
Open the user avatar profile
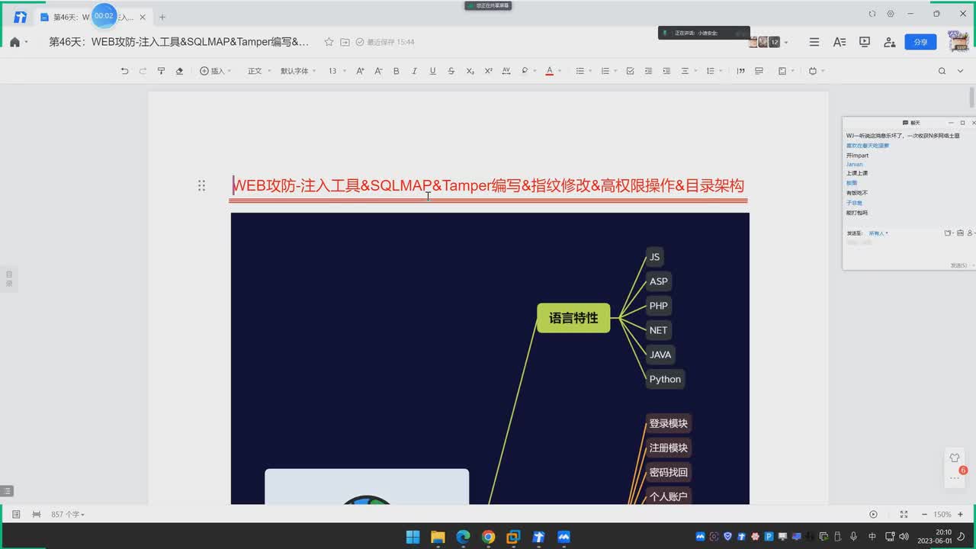958,42
